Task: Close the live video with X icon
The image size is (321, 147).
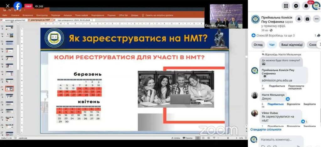Action: click(x=8, y=6)
